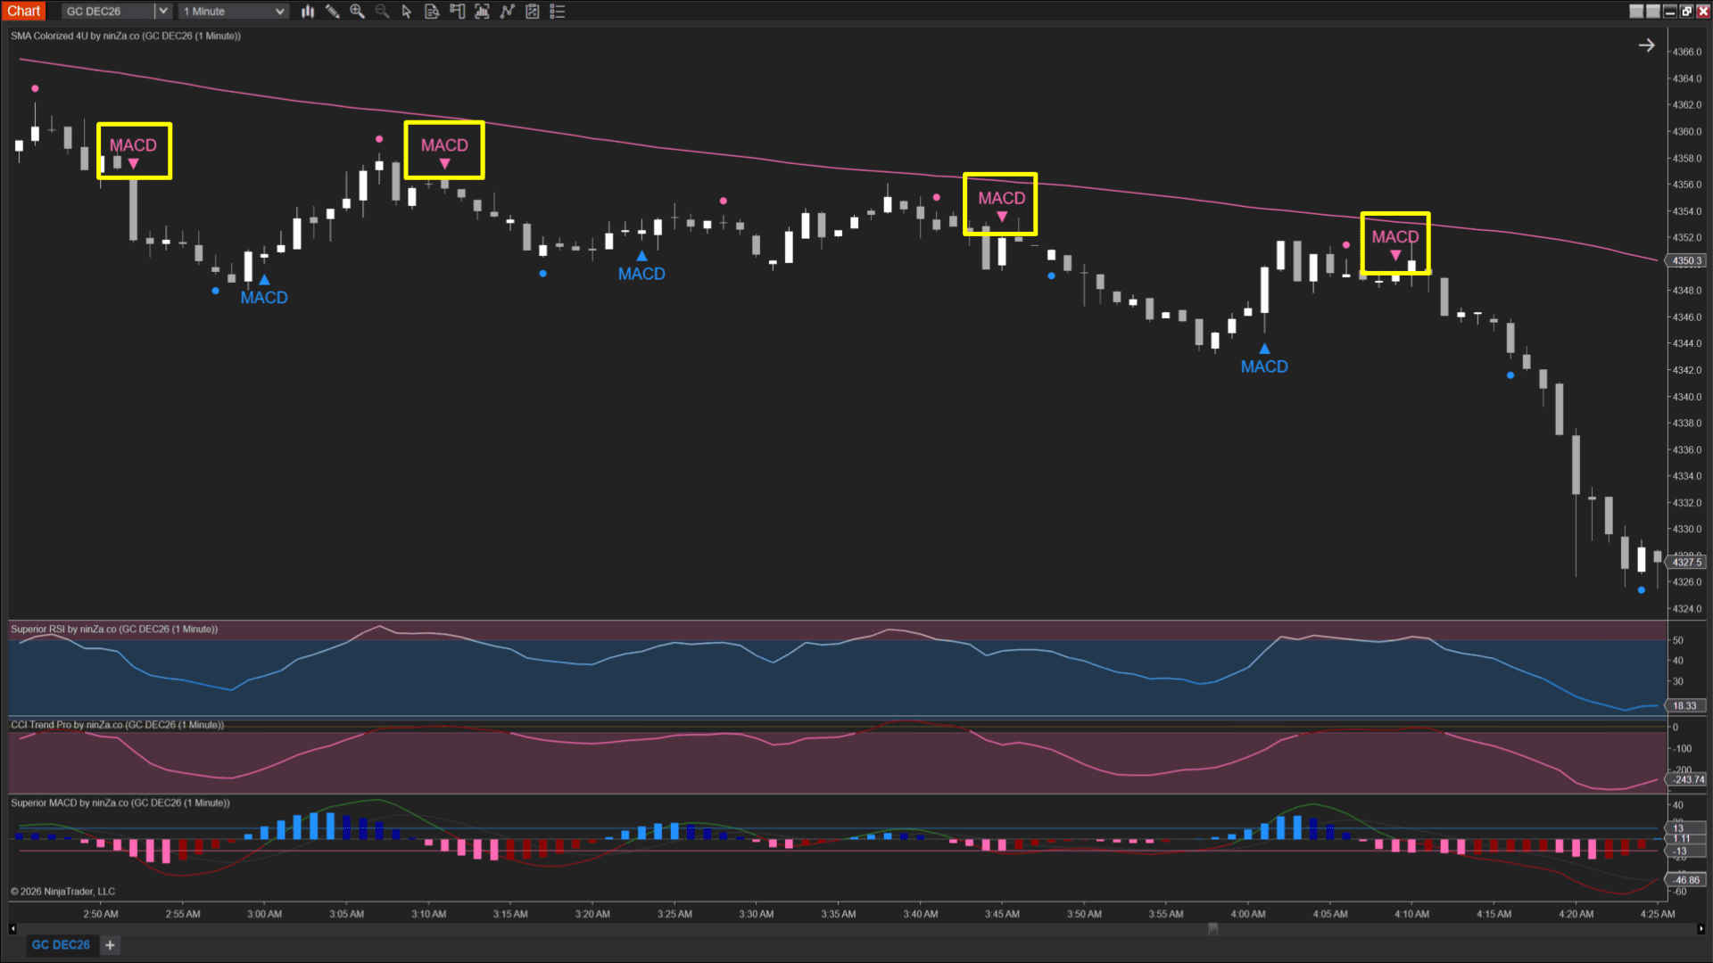This screenshot has width=1713, height=963.
Task: Open the 1 Minute interval dropdown
Action: [233, 12]
